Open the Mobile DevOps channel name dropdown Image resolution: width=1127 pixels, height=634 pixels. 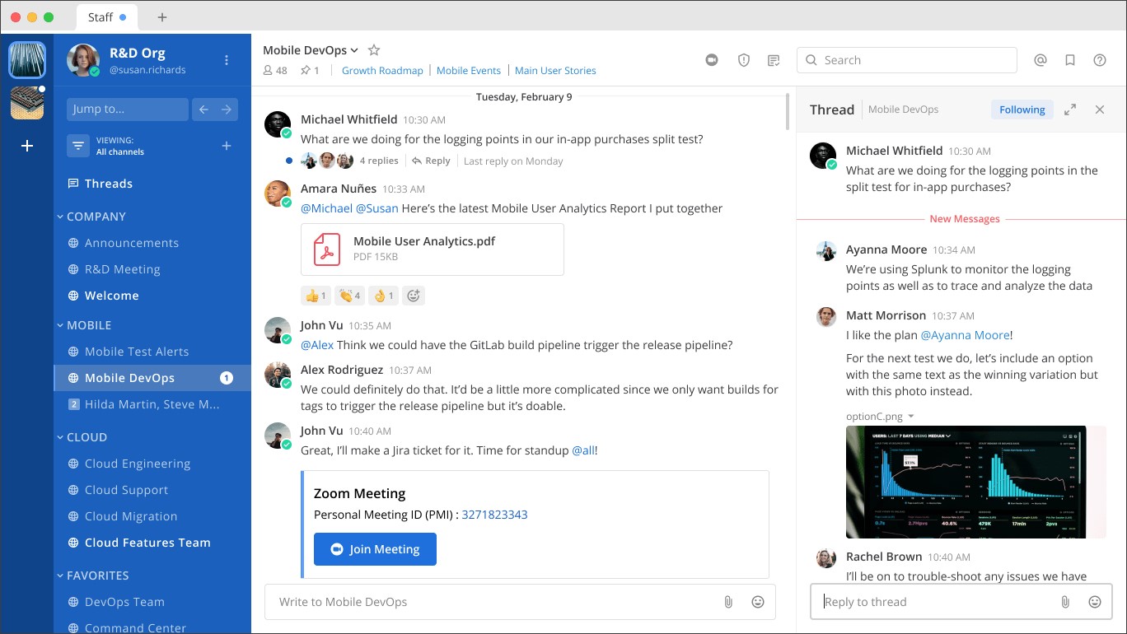tap(311, 50)
